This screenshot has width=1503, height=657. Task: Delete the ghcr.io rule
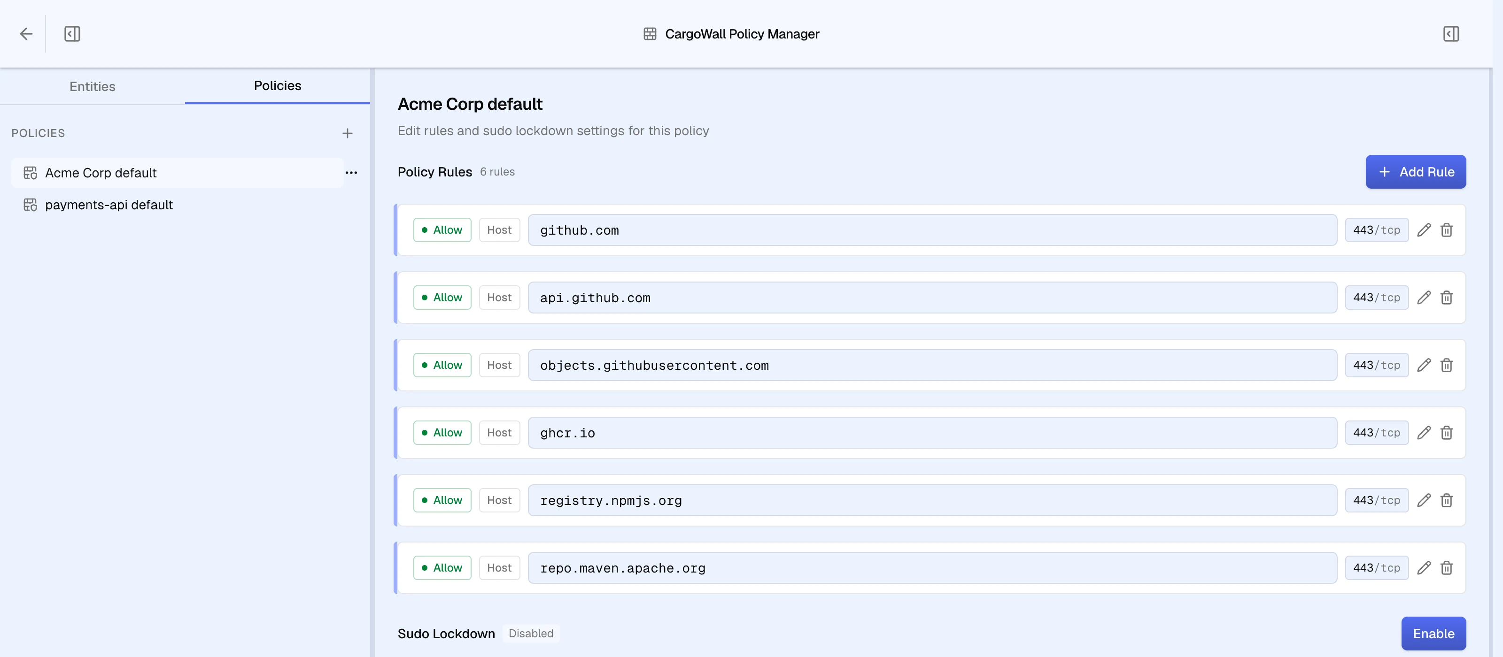pos(1447,433)
